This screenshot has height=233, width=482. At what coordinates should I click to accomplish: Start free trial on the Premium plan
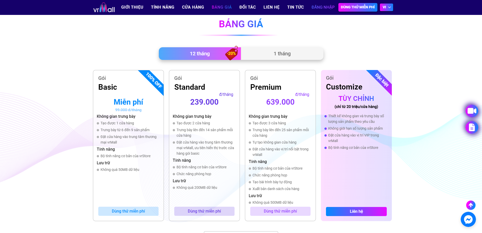280,211
